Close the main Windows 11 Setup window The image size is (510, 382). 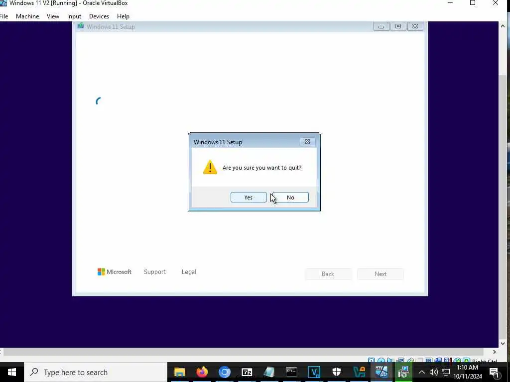tap(415, 27)
